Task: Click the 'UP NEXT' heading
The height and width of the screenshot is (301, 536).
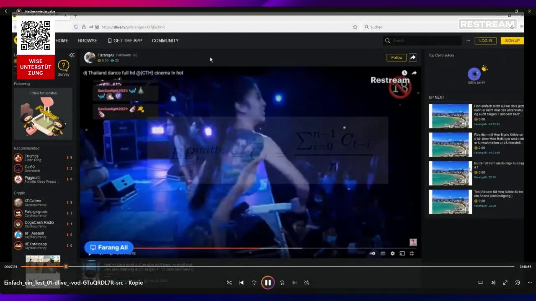Action: click(436, 97)
